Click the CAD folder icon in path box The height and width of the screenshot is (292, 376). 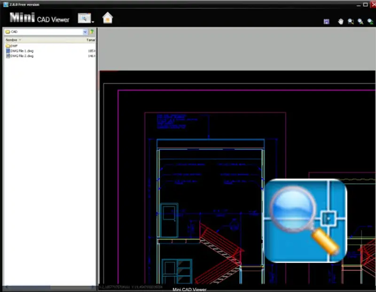pyautogui.click(x=8, y=31)
